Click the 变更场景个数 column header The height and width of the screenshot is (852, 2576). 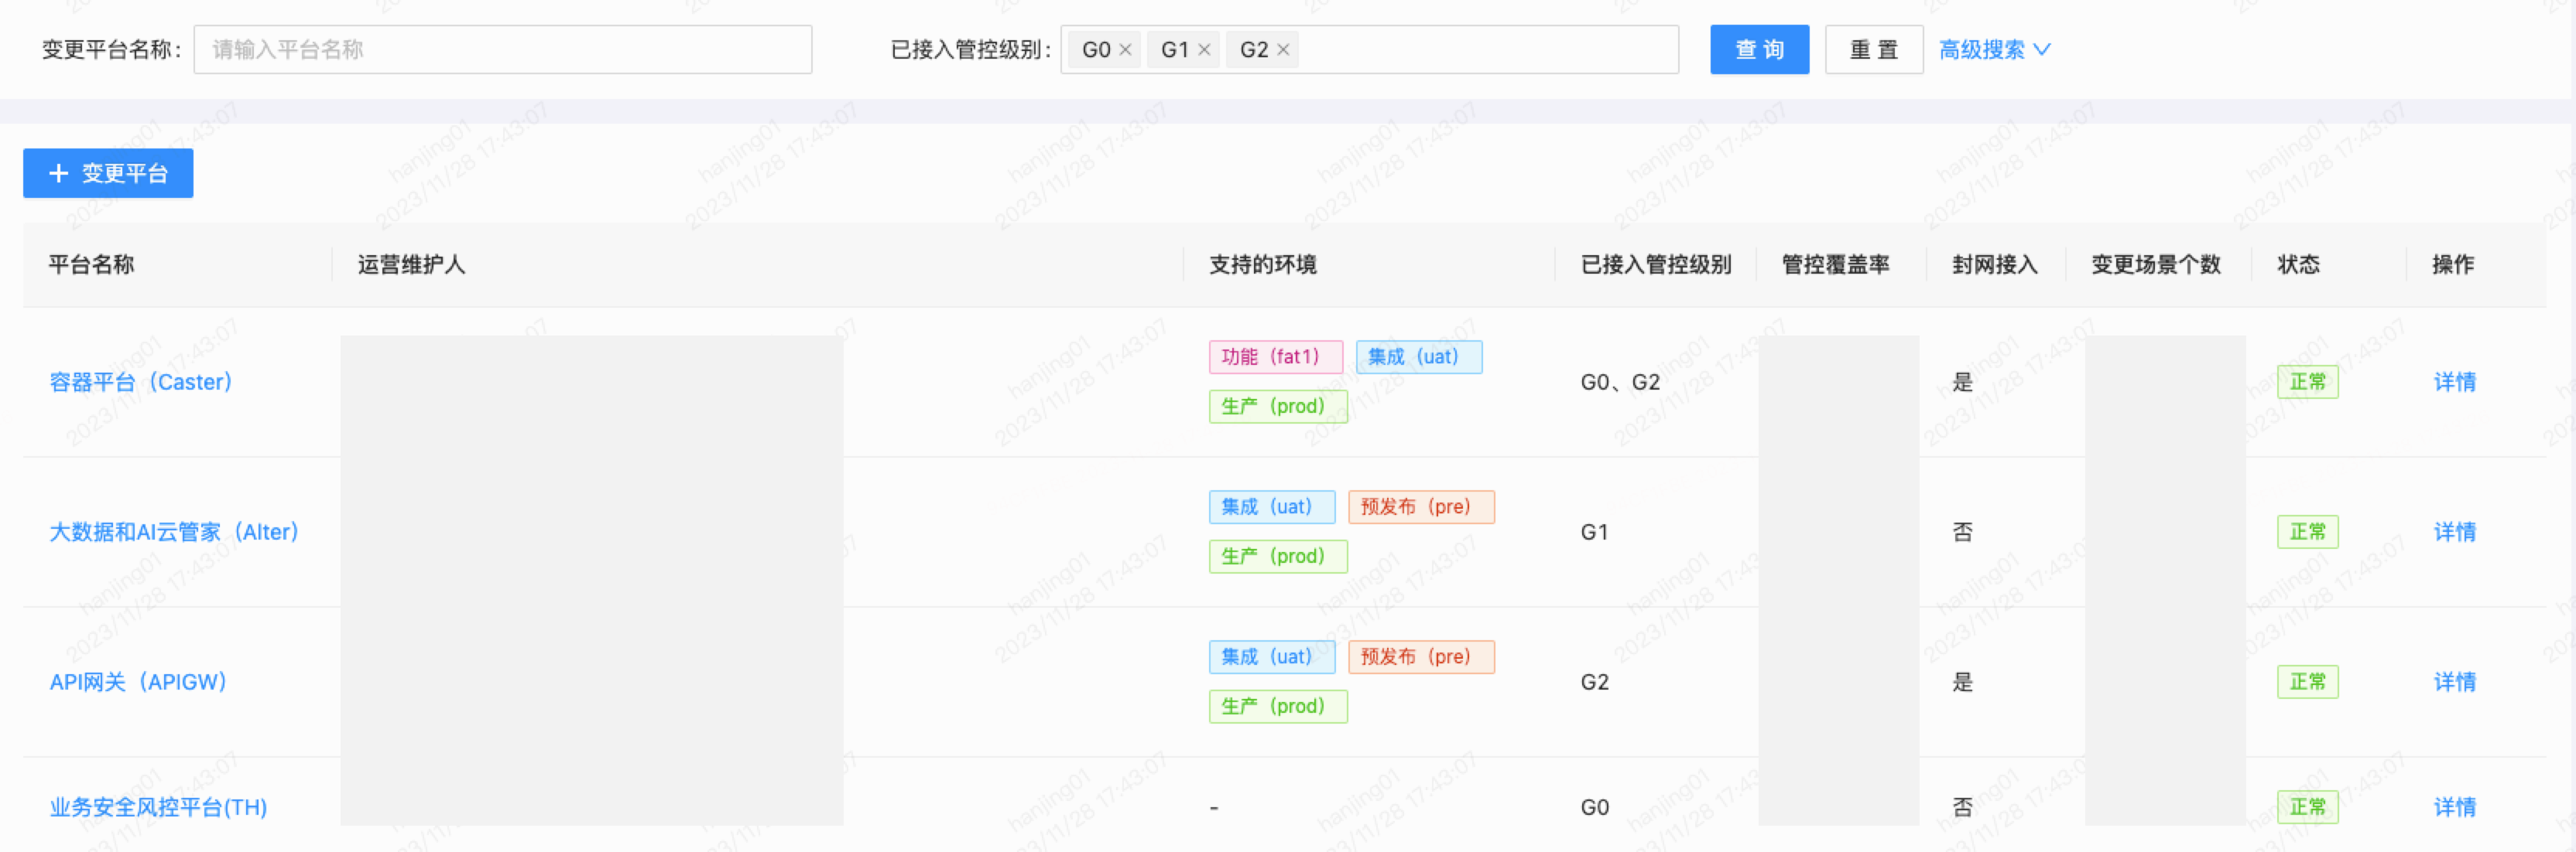(x=2156, y=264)
